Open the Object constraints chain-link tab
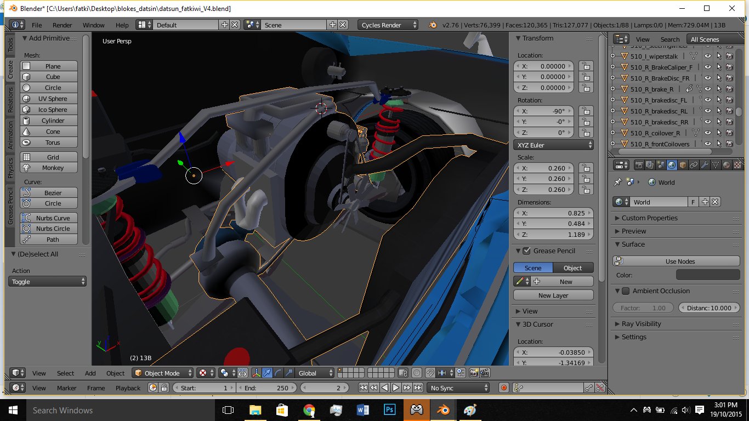This screenshot has height=421, width=749. point(694,165)
